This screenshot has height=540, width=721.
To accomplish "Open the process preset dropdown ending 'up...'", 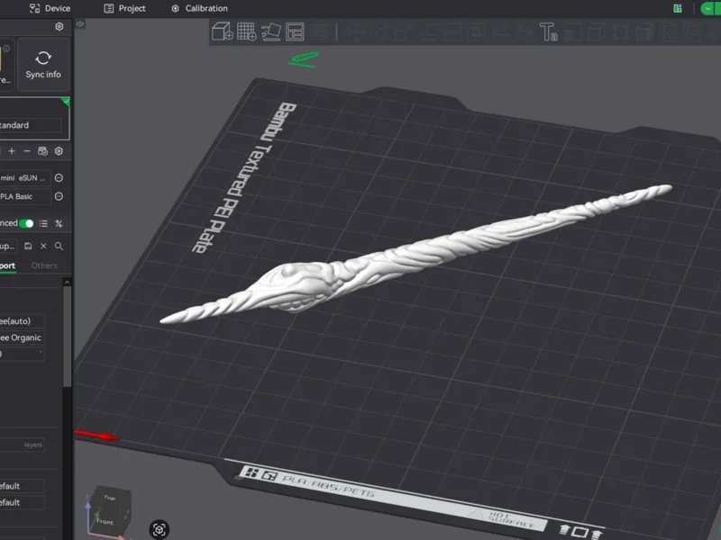I will click(x=9, y=246).
